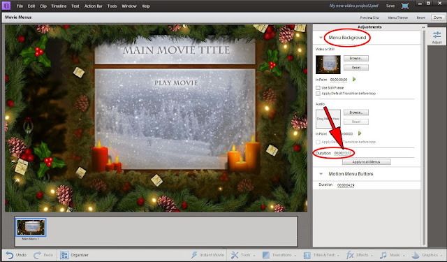The height and width of the screenshot is (262, 447).
Task: Open the Graphics dropdown arrow
Action: pos(441,256)
